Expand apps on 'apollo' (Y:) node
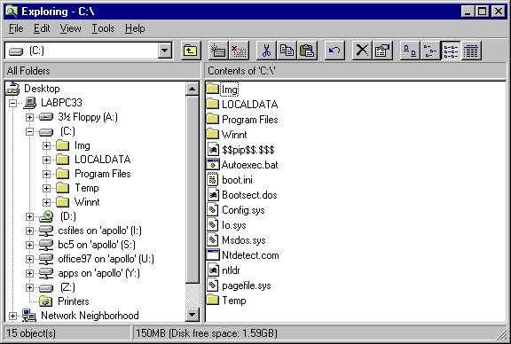Screen dimensions: 511x344 click(x=29, y=273)
